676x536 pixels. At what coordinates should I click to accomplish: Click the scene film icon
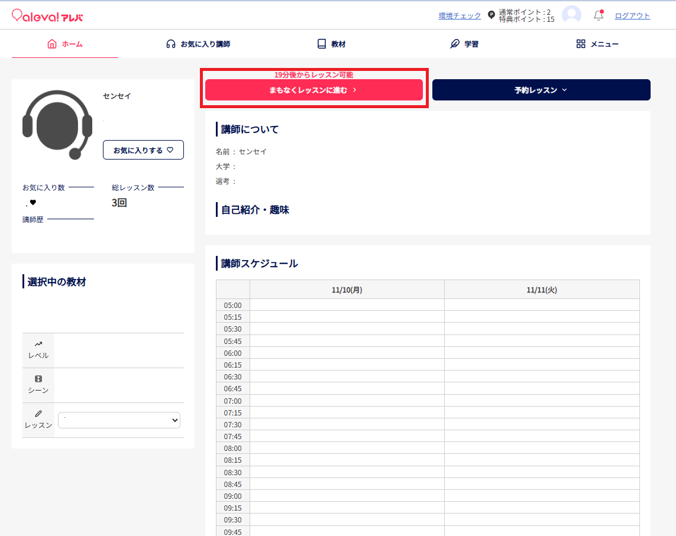pyautogui.click(x=38, y=379)
